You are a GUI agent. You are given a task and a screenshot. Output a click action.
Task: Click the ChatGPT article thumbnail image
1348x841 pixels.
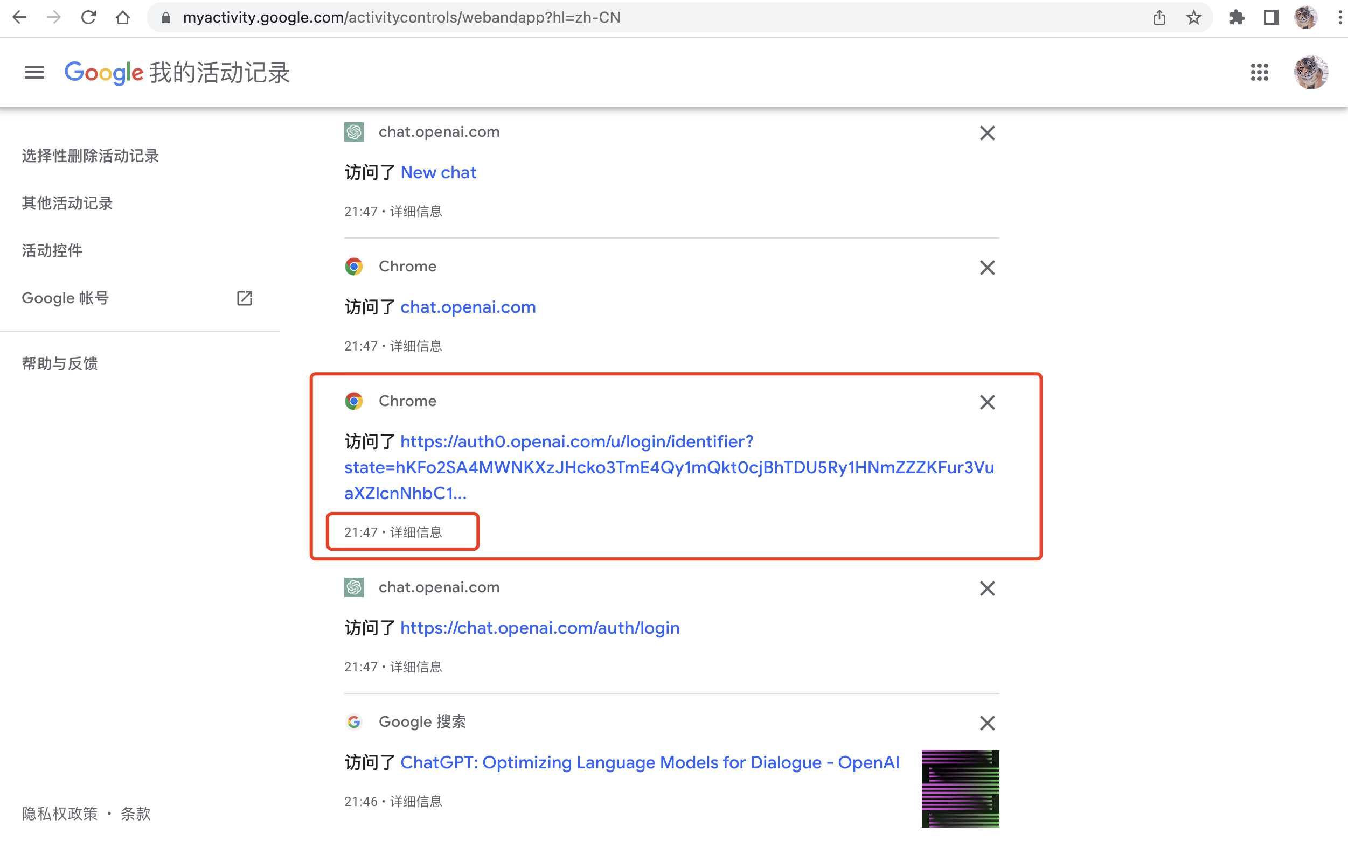[x=960, y=788]
